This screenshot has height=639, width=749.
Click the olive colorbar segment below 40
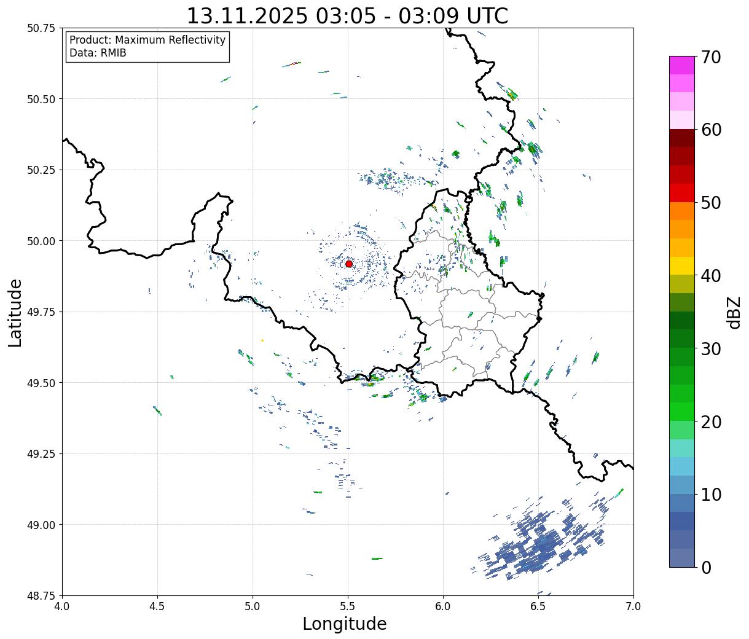coord(682,284)
